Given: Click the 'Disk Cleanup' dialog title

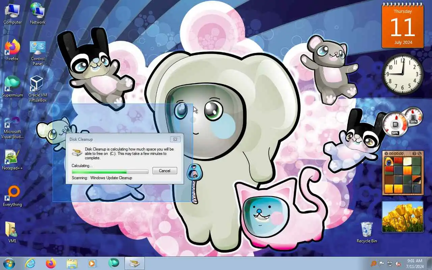Looking at the screenshot, I should point(81,139).
